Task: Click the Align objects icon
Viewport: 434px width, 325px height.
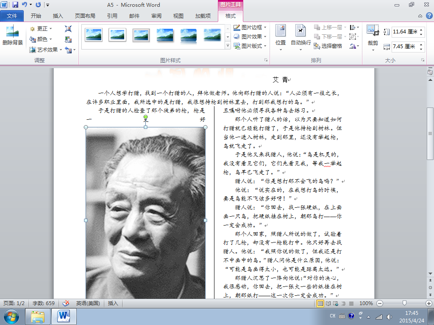Action: tap(354, 28)
